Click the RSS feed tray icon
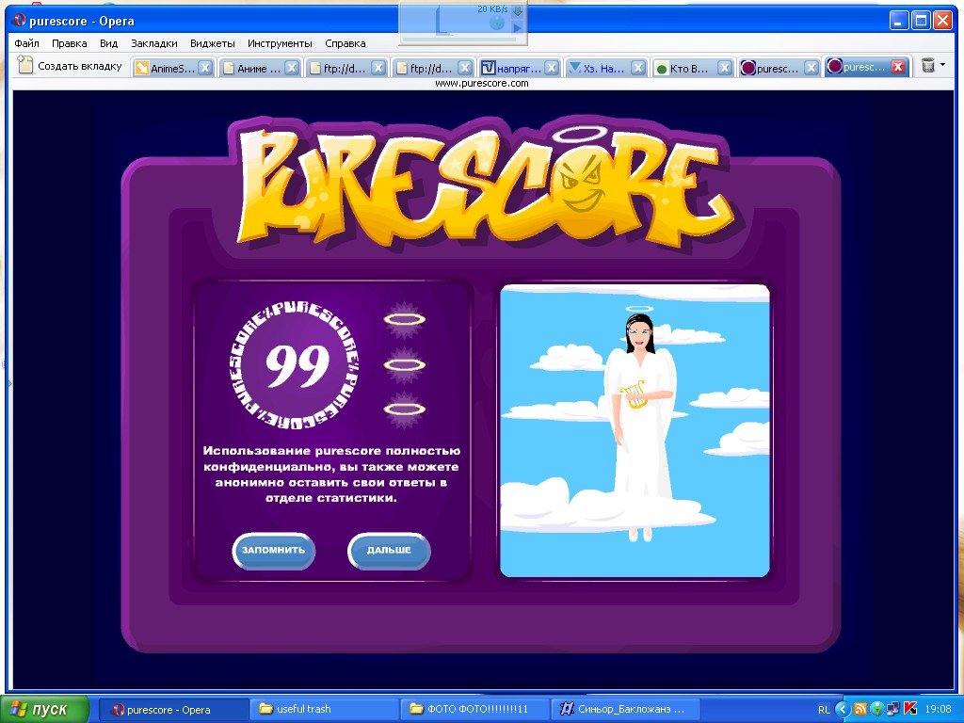 coord(860,709)
